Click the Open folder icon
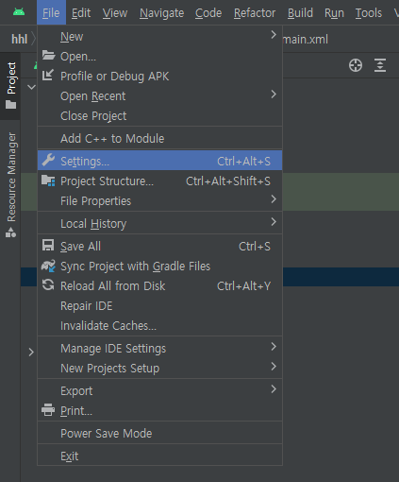Screen dimensions: 399x482 click(48, 56)
